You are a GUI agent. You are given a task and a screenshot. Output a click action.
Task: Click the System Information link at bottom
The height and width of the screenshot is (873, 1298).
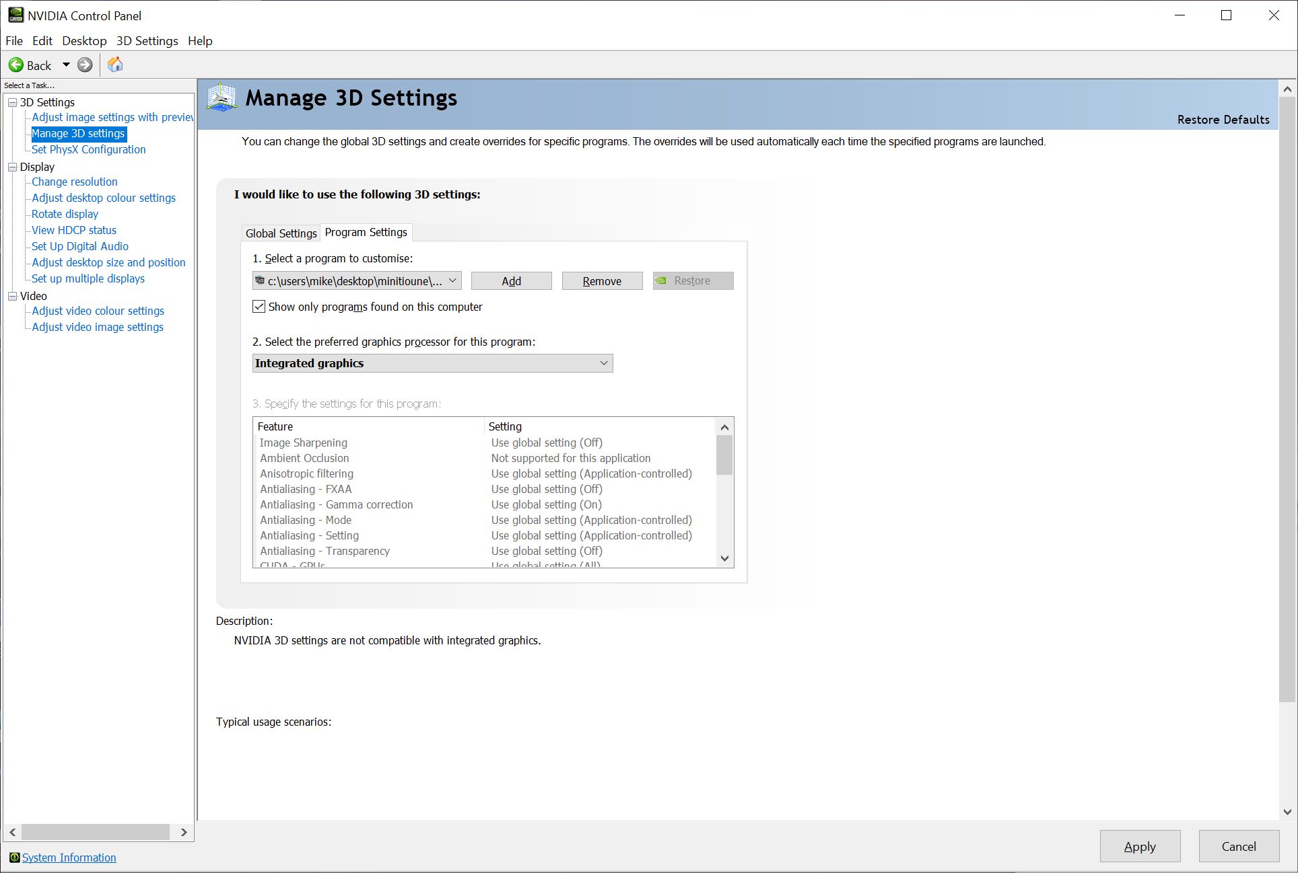[69, 858]
